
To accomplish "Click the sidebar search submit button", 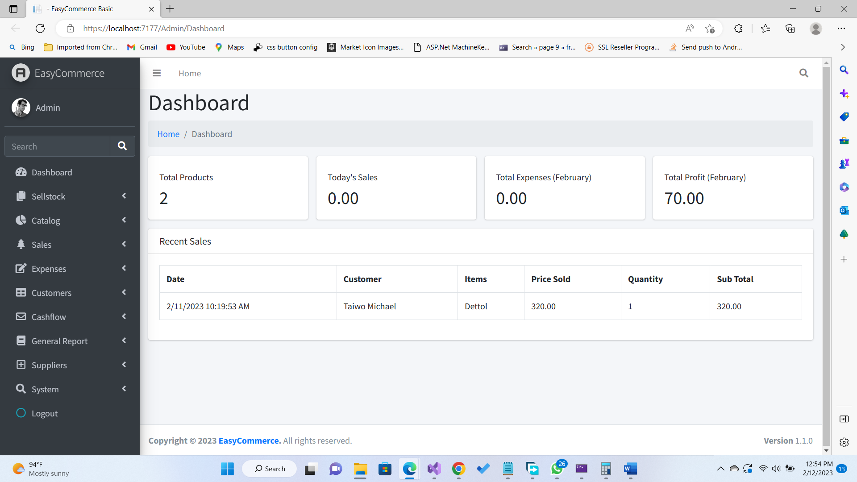I will 122,146.
